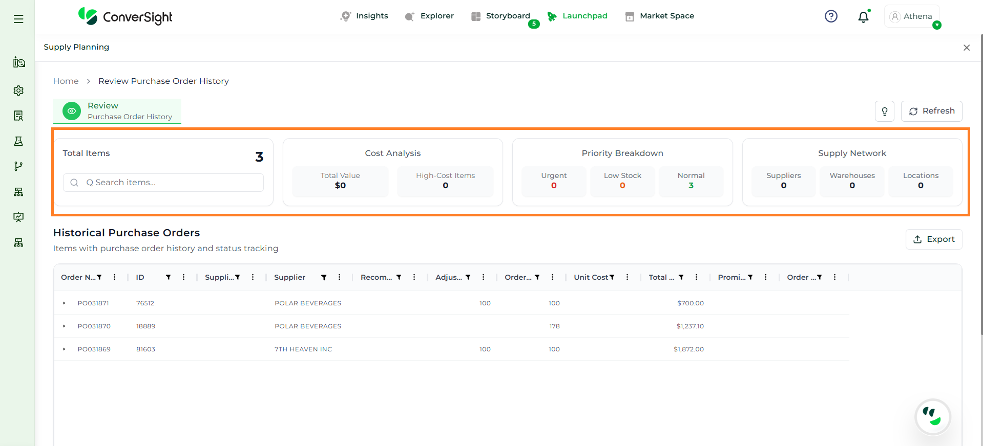Expand row PO031871
The width and height of the screenshot is (983, 446).
pyautogui.click(x=64, y=303)
